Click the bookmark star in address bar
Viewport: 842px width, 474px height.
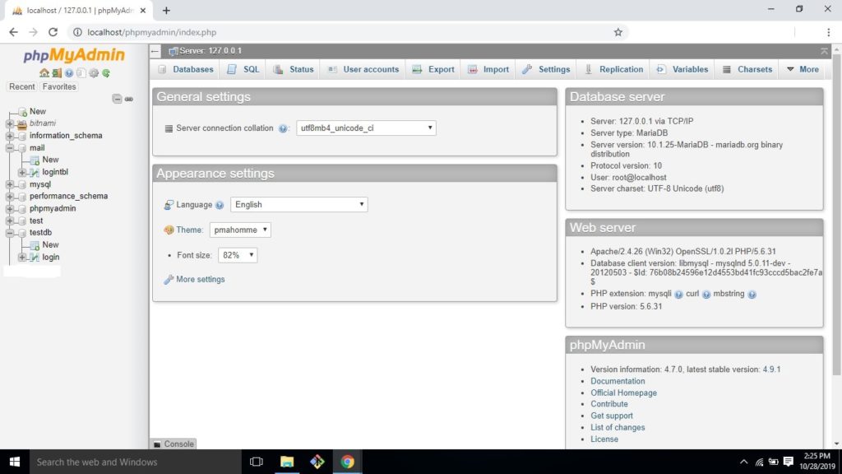point(618,32)
